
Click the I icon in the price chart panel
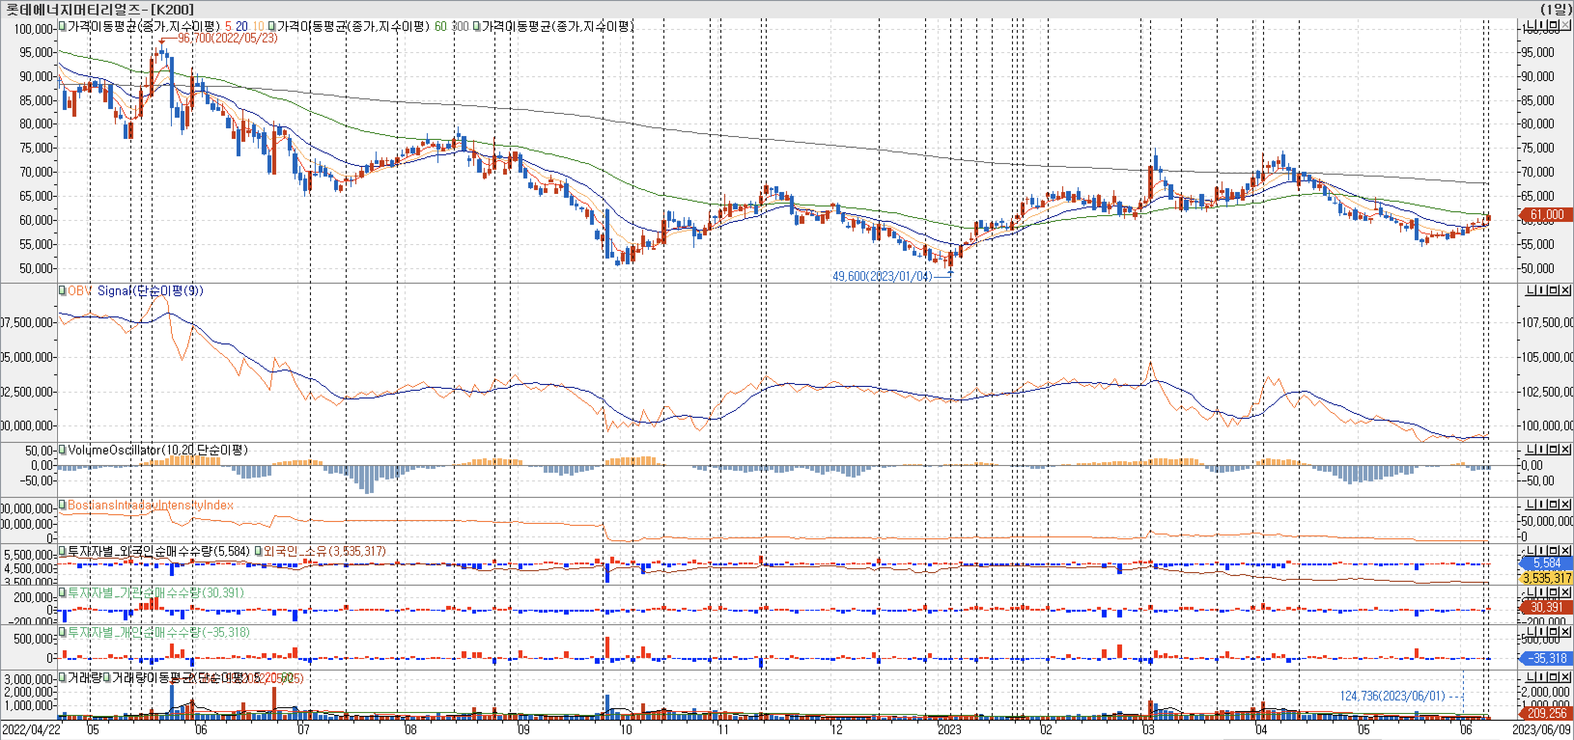coord(1542,25)
